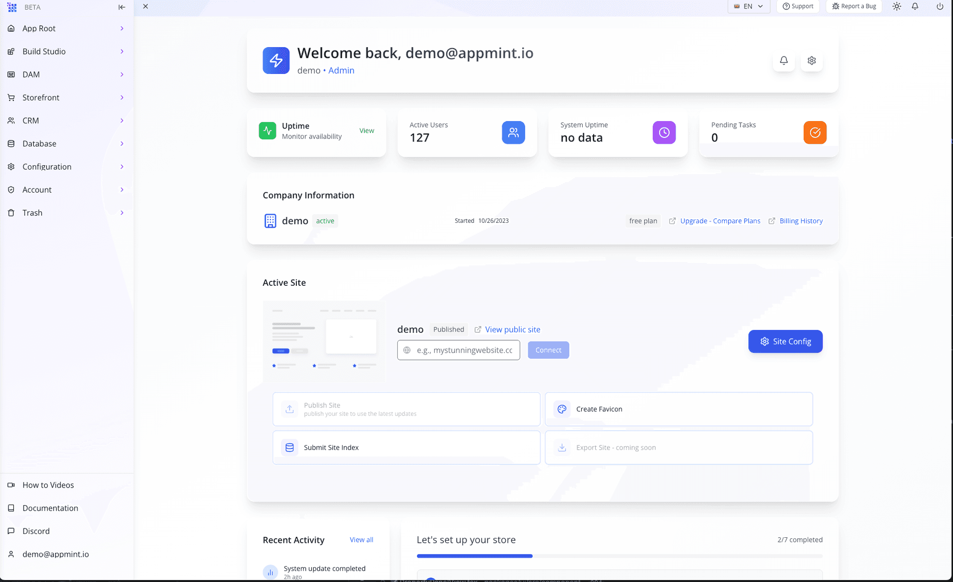This screenshot has width=953, height=582.
Task: Open the View public site link
Action: [512, 329]
